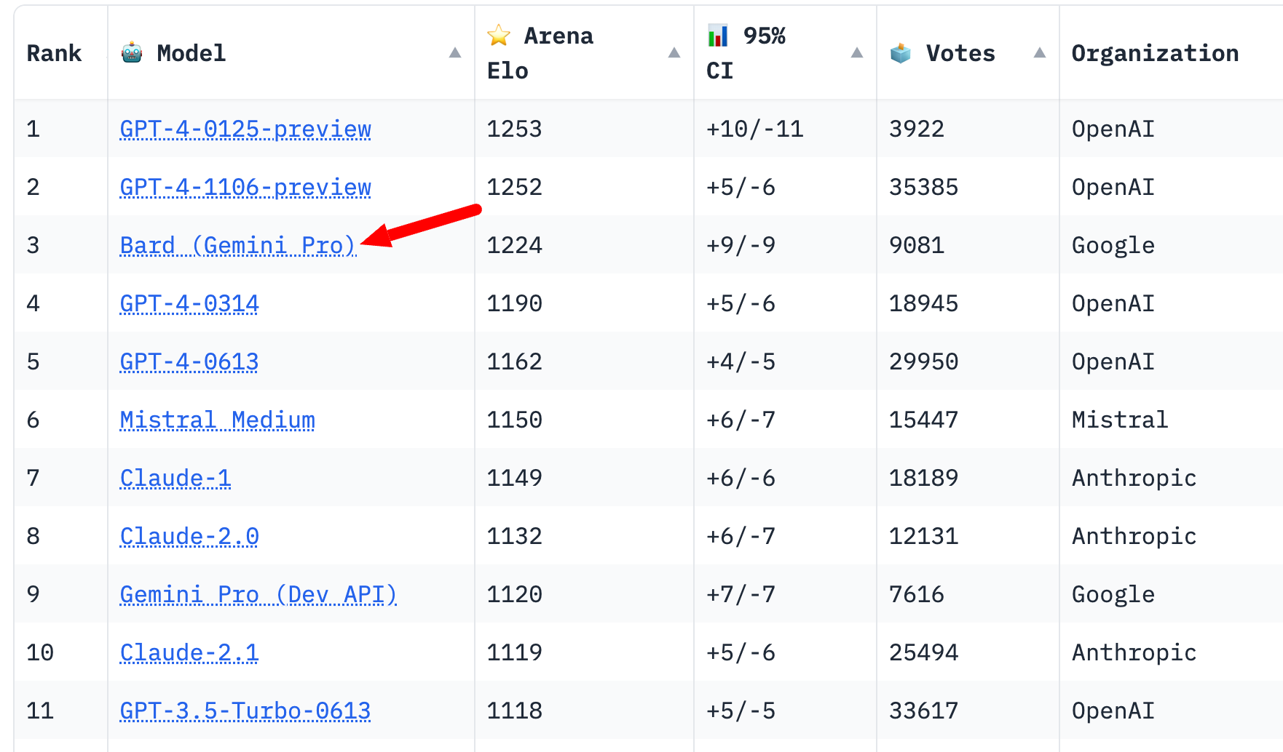
Task: Click the bar chart icon in CI header
Action: point(718,35)
